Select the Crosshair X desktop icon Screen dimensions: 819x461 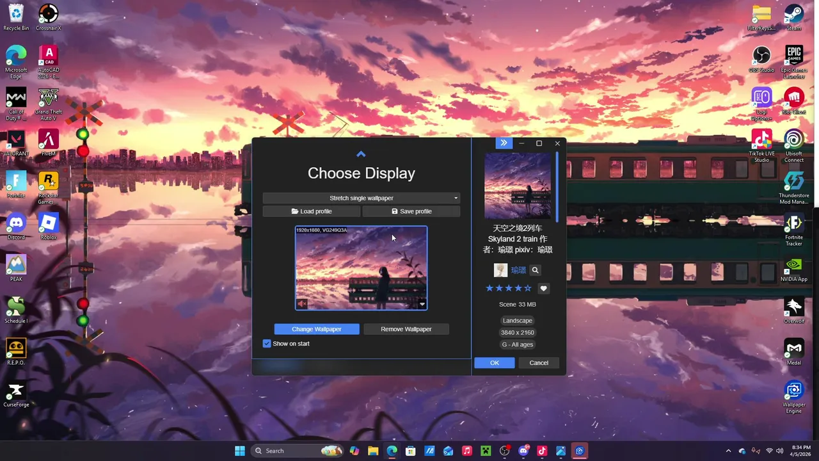[x=49, y=17]
